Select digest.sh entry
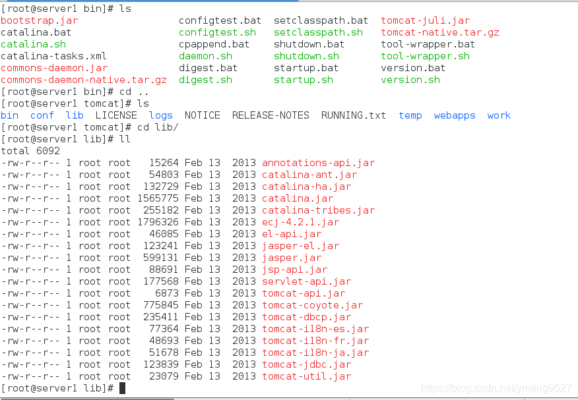This screenshot has height=400, width=578. (x=206, y=80)
